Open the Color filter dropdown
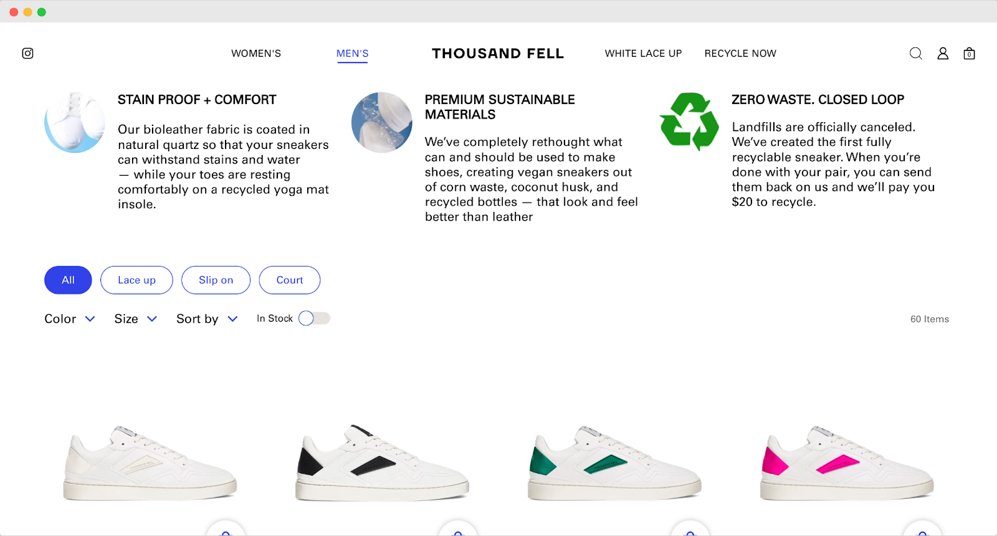997x536 pixels. pyautogui.click(x=69, y=318)
